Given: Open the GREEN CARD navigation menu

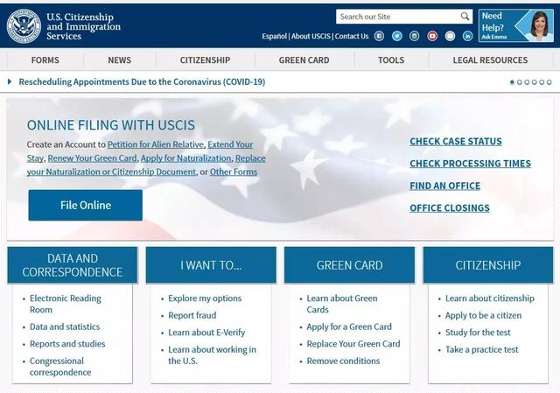Looking at the screenshot, I should (304, 60).
